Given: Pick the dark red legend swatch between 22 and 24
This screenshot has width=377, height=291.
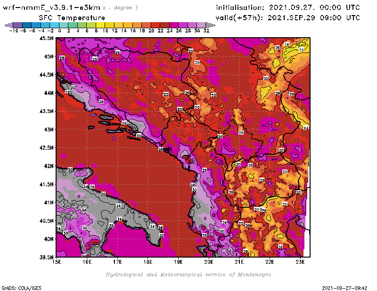Looking at the screenshot, I should point(164,25).
